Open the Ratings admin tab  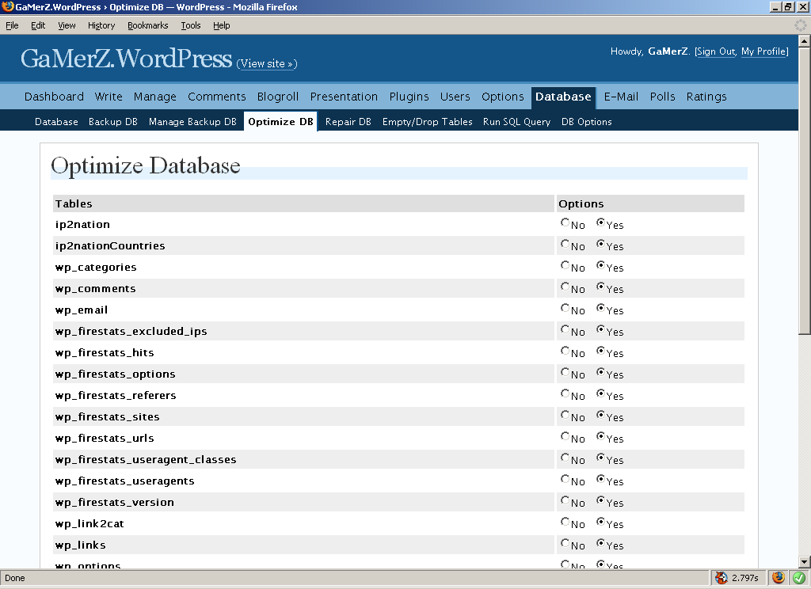coord(706,97)
